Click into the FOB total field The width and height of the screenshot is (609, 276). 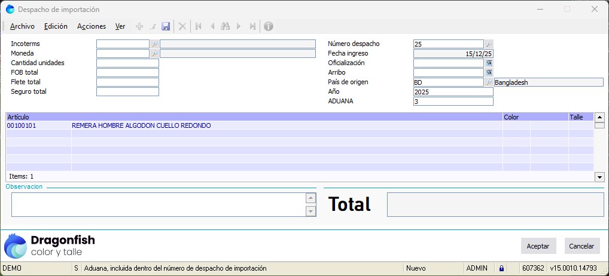pos(127,73)
